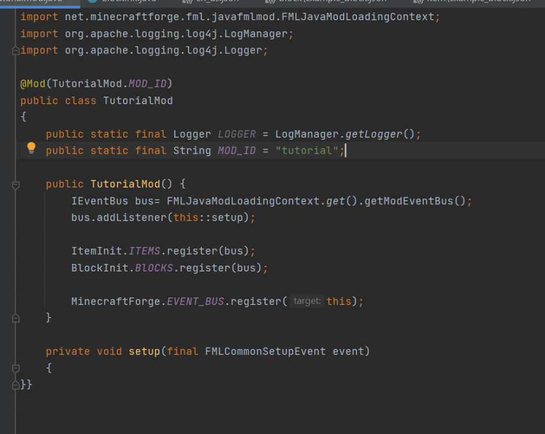545x434 pixels.
Task: Click the yellow lightbulb quick-fix icon
Action: tap(31, 148)
